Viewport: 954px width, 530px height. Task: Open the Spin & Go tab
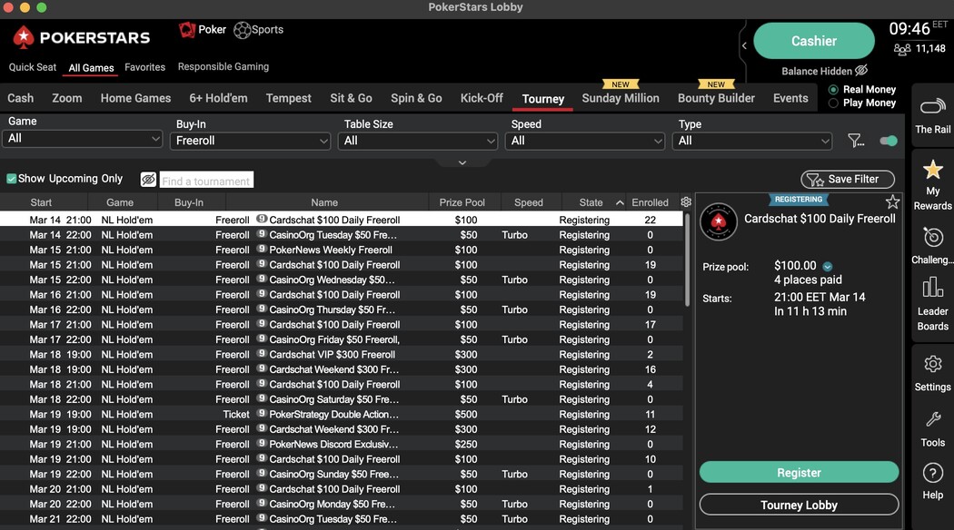tap(416, 98)
